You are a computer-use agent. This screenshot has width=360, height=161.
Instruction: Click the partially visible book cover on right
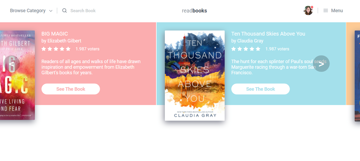[x=357, y=76]
